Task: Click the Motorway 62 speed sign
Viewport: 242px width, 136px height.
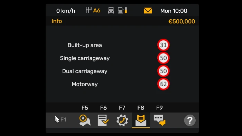Action: click(164, 84)
